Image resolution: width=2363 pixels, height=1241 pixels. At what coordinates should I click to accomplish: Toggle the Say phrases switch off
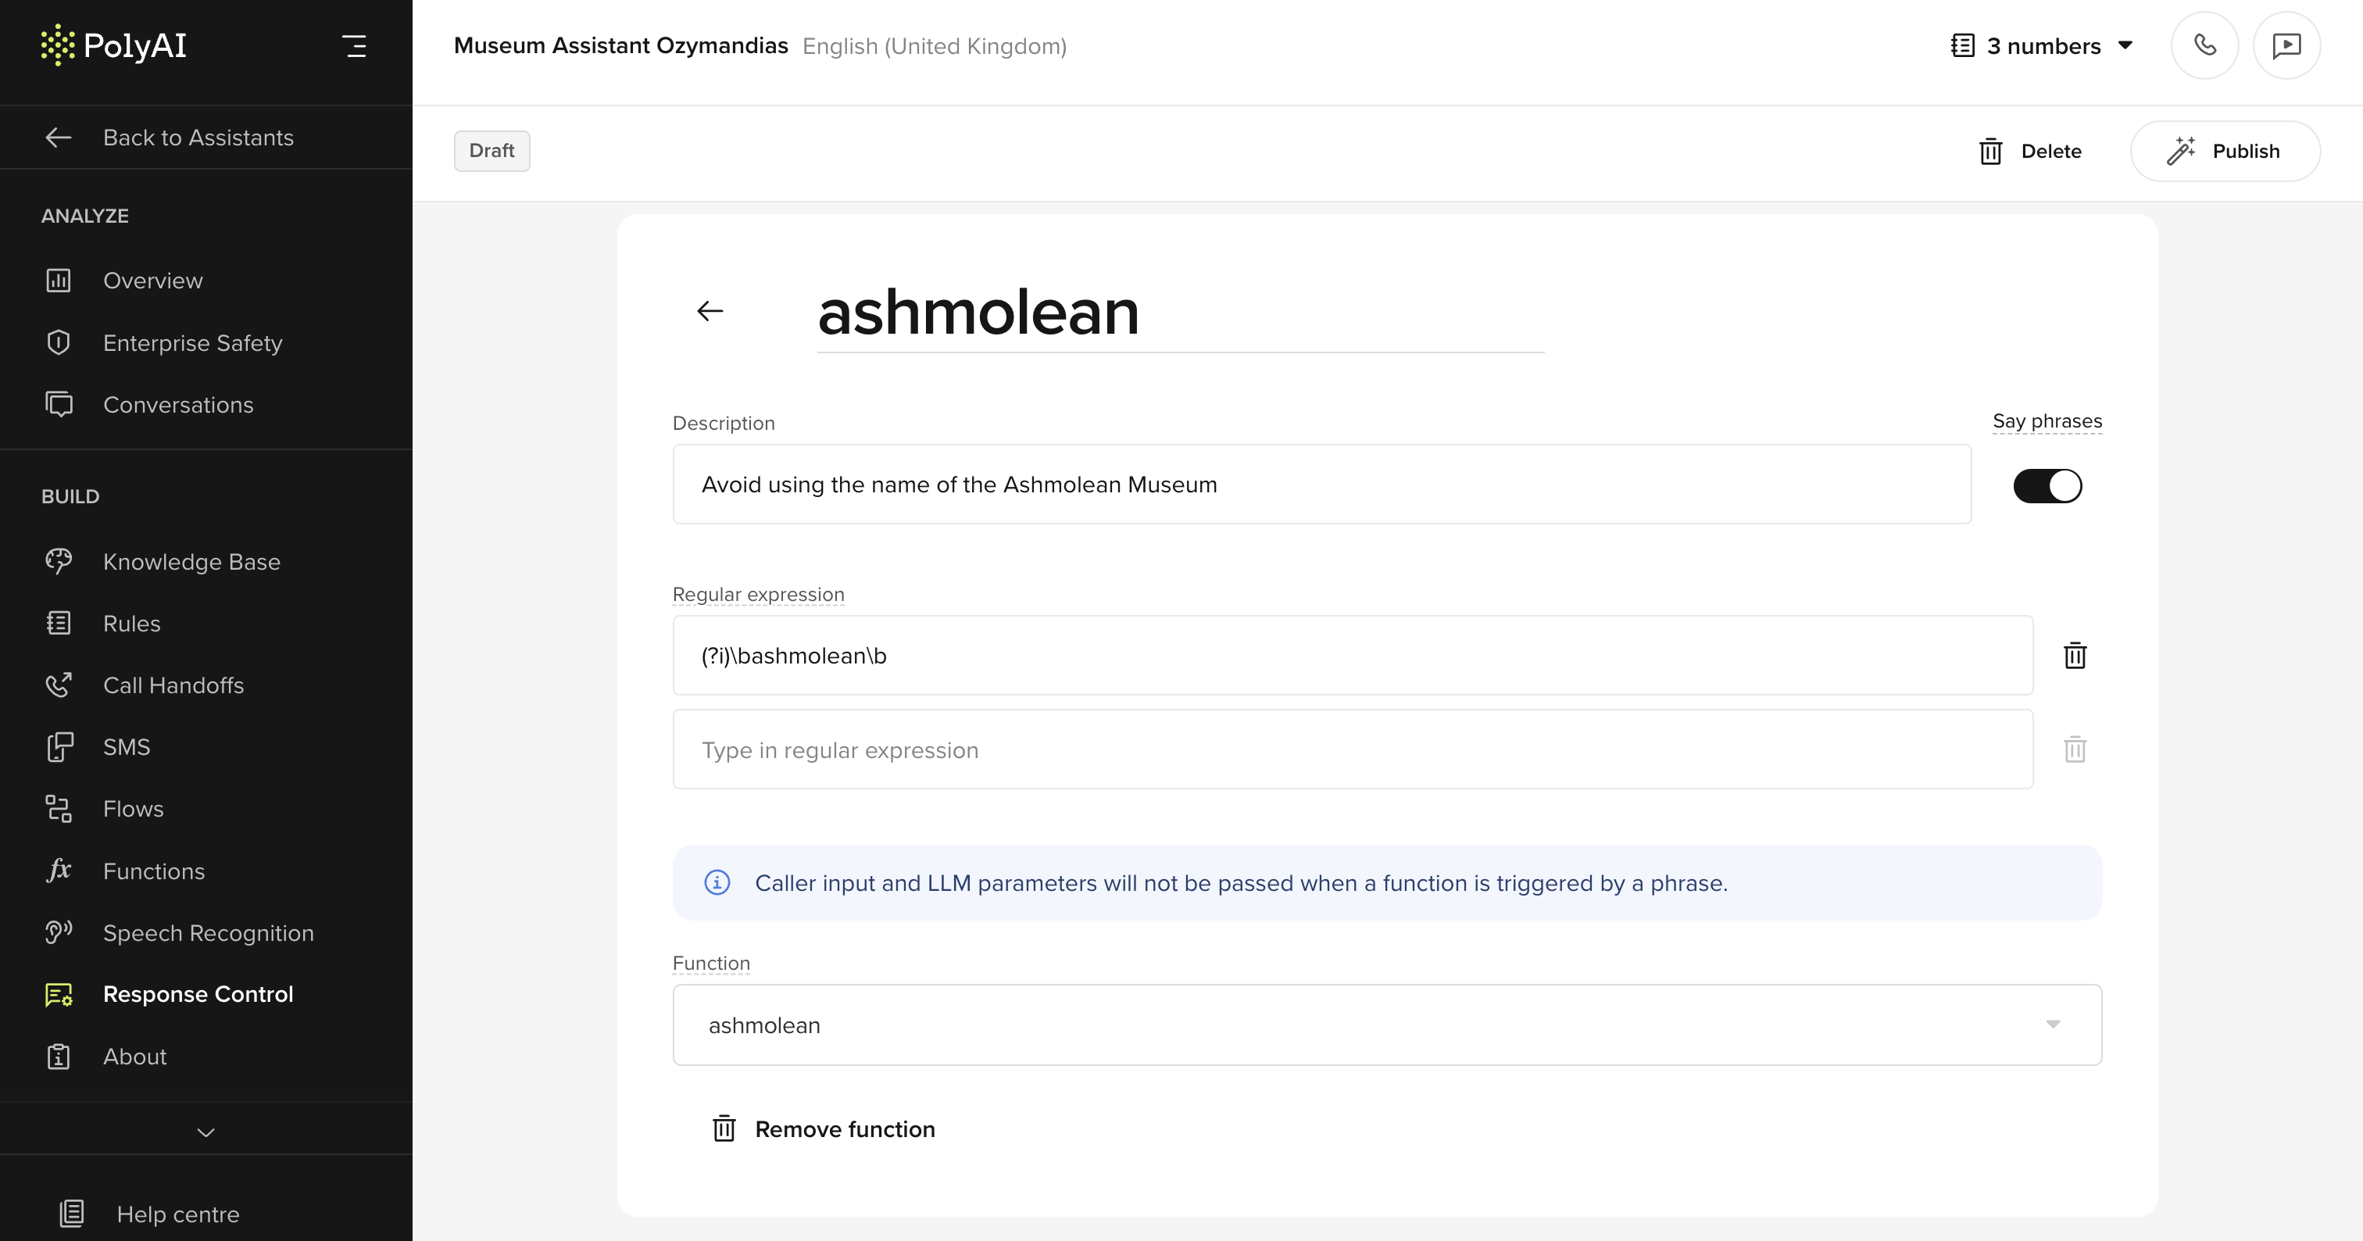[2047, 485]
